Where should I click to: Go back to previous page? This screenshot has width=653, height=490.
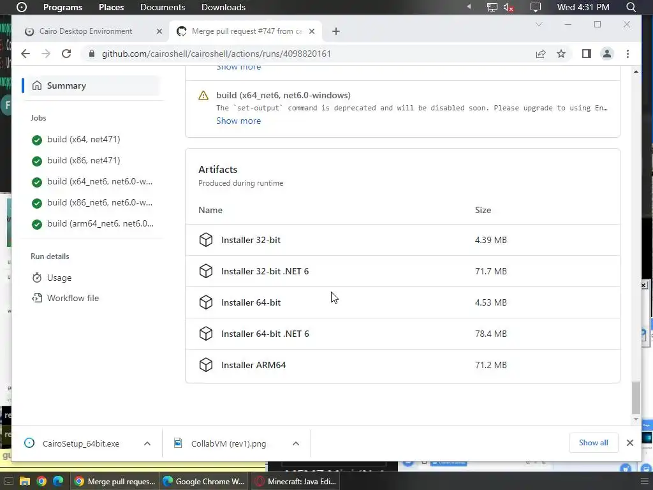[x=26, y=54]
